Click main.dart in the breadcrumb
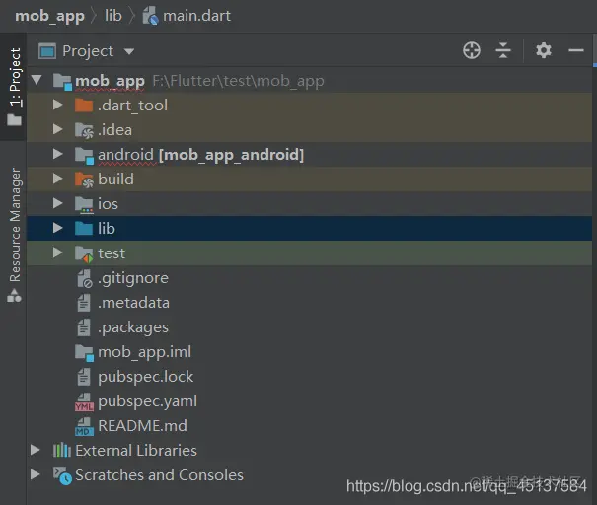This screenshot has height=505, width=597. [x=196, y=16]
